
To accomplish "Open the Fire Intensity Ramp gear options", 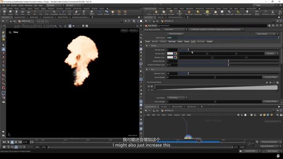I will click(x=278, y=83).
